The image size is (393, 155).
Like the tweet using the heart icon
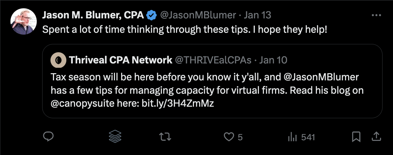point(228,137)
